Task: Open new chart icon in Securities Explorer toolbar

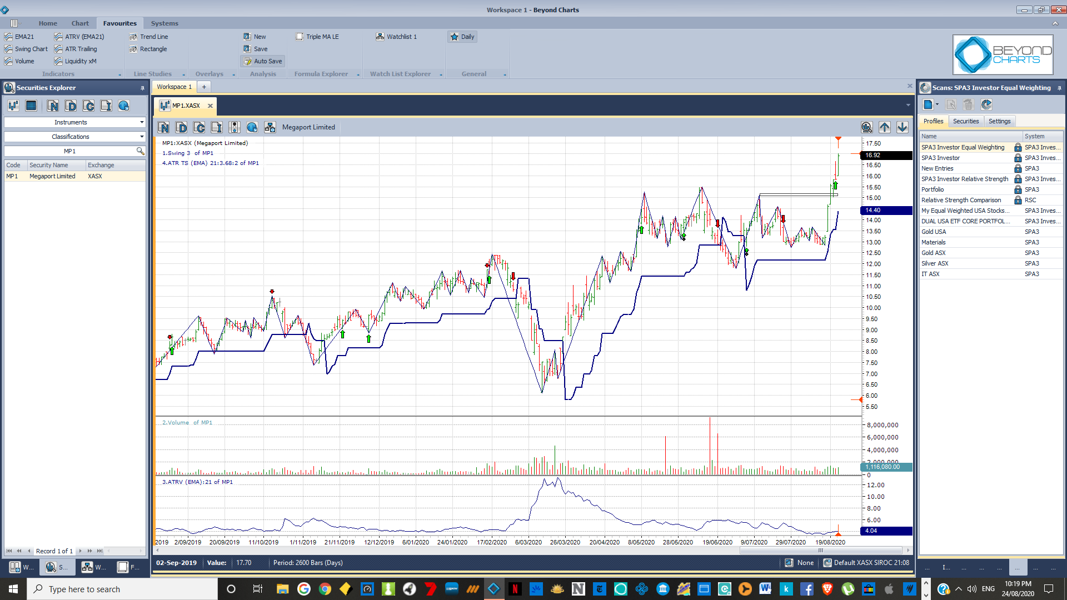Action: 13,106
